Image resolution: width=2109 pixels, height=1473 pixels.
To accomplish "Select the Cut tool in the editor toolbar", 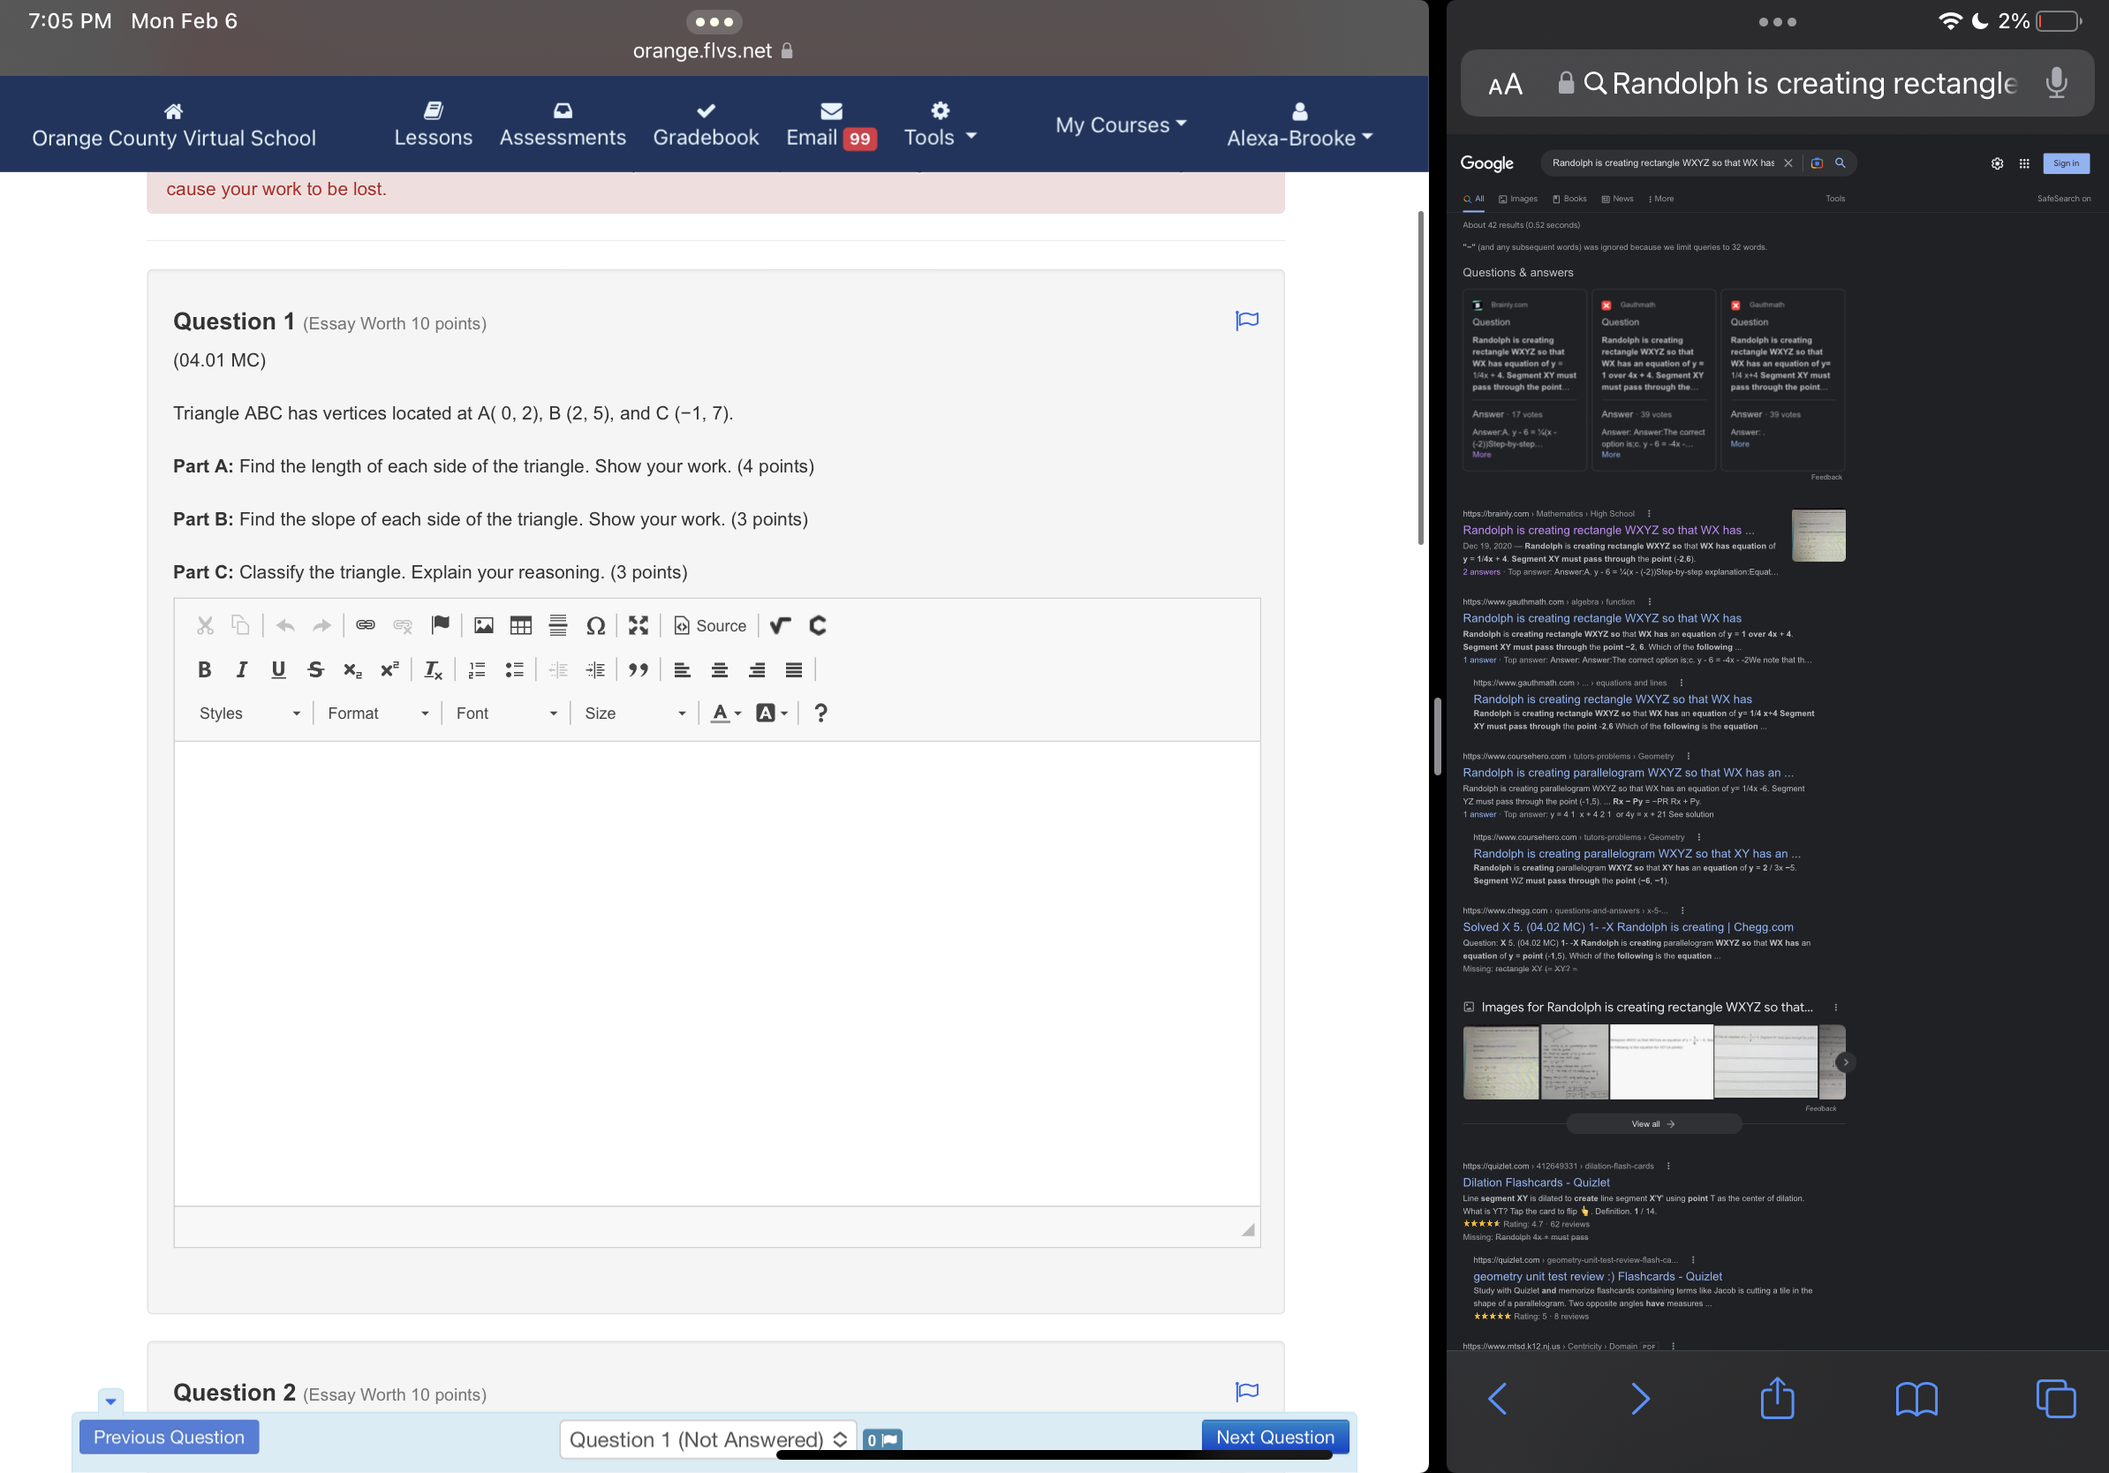I will coord(205,625).
